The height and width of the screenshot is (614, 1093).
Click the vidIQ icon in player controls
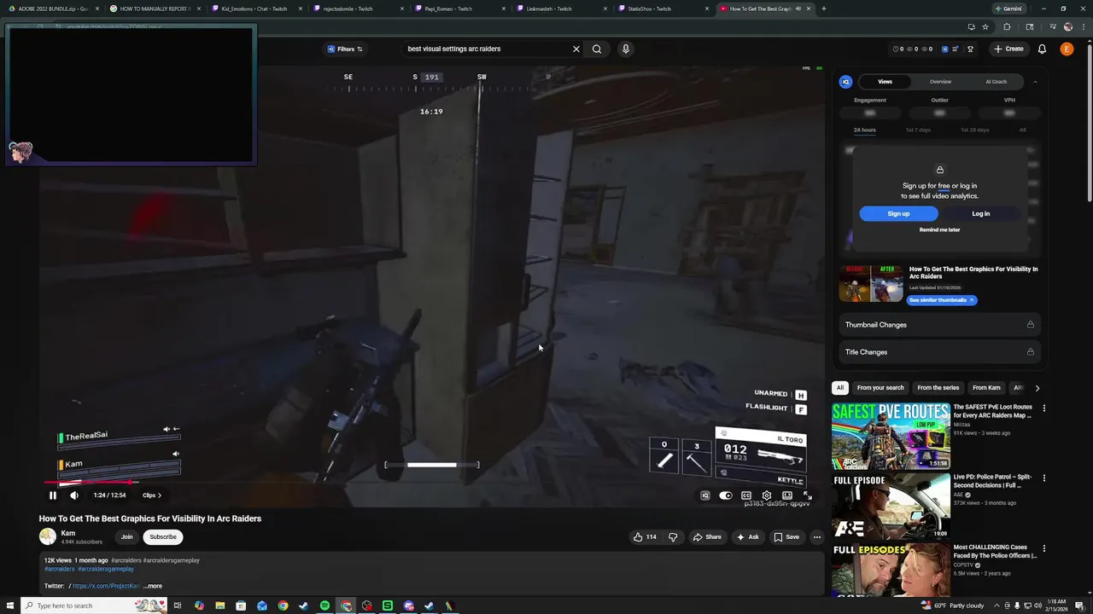705,495
